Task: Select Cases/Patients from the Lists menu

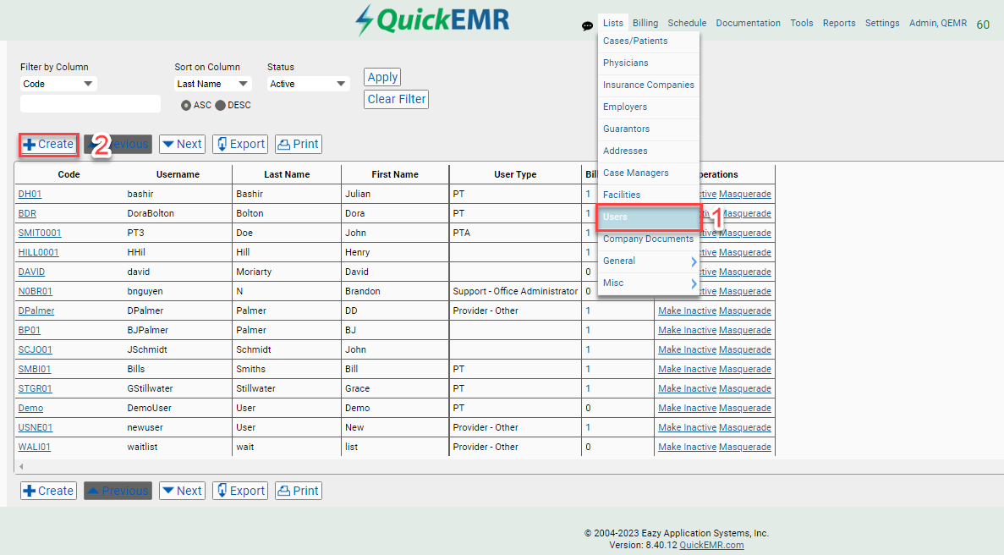Action: pos(648,41)
